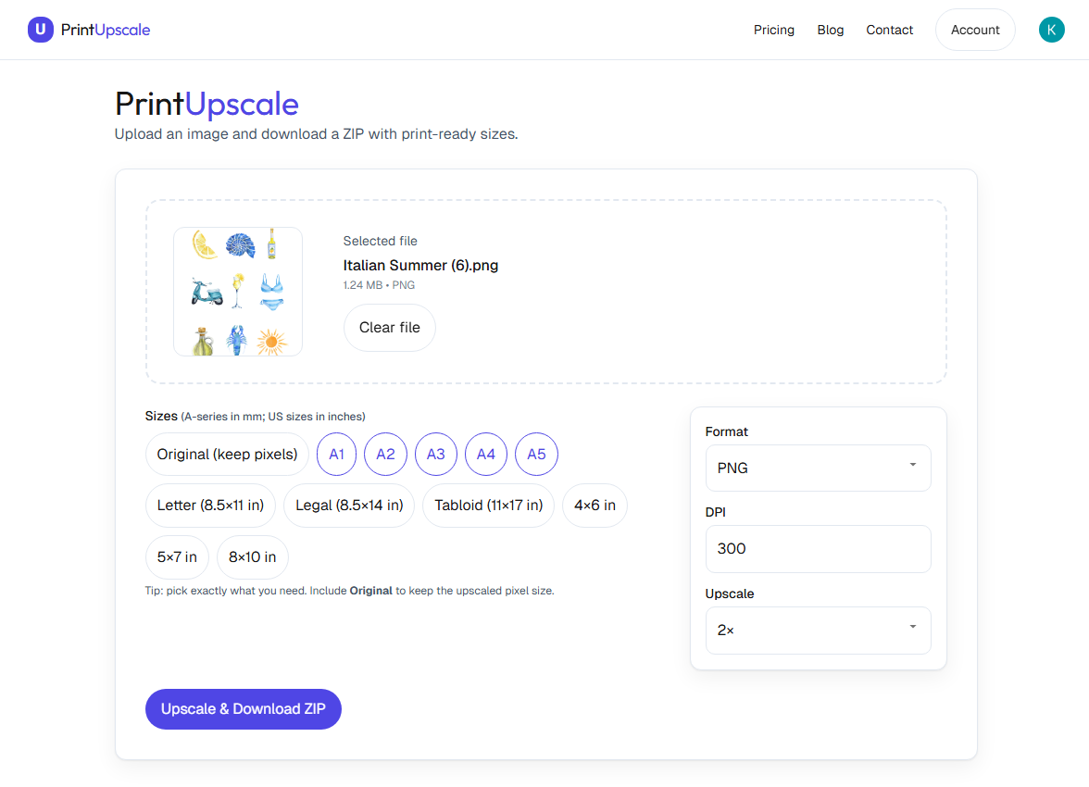This screenshot has height=787, width=1089.
Task: Click the upload subtitle about ZIP
Action: point(316,134)
